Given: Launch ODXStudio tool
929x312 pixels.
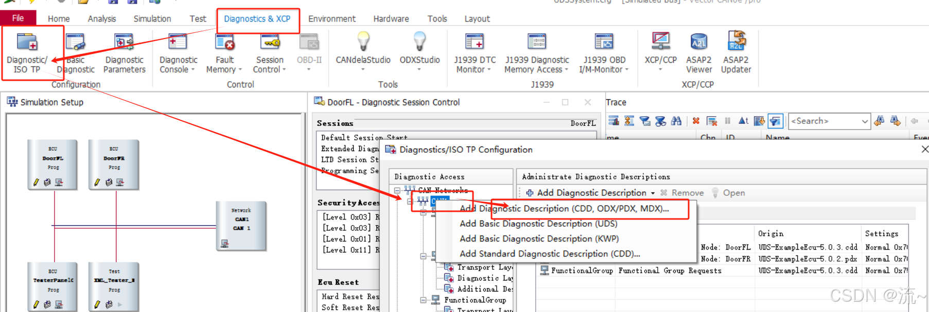Looking at the screenshot, I should pyautogui.click(x=419, y=50).
